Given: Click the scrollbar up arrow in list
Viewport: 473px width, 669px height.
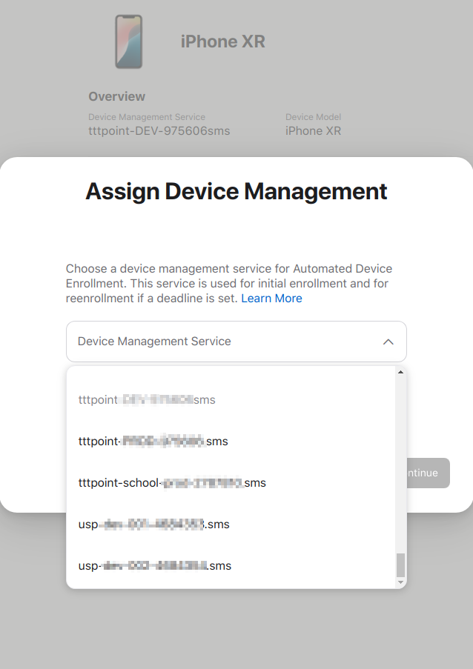Looking at the screenshot, I should (x=401, y=372).
